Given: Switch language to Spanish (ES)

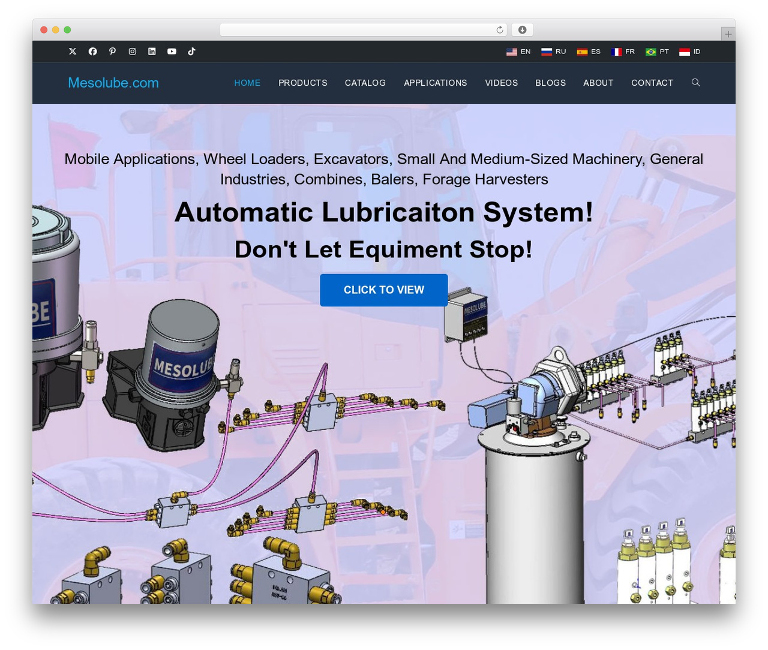Looking at the screenshot, I should point(589,52).
